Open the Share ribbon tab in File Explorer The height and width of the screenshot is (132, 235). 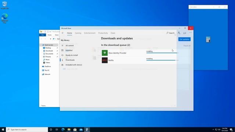(x=57, y=35)
